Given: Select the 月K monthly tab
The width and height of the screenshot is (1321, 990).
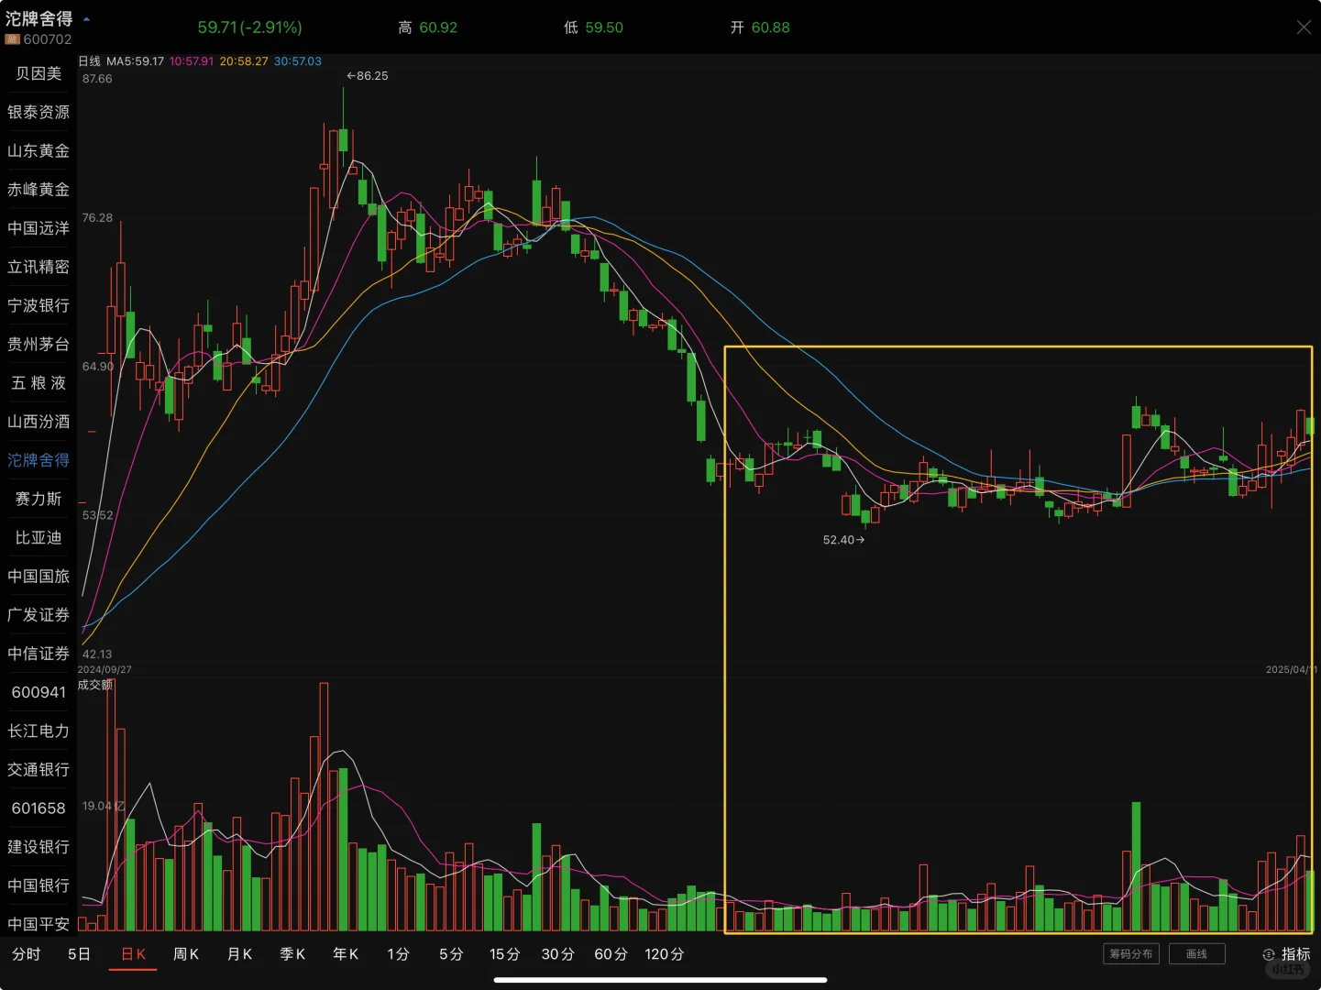Looking at the screenshot, I should pos(239,954).
